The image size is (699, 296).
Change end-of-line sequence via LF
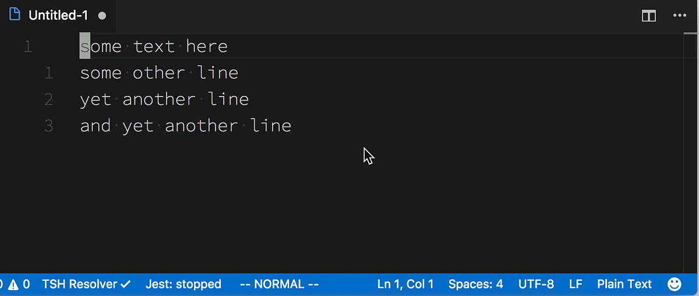click(x=576, y=284)
